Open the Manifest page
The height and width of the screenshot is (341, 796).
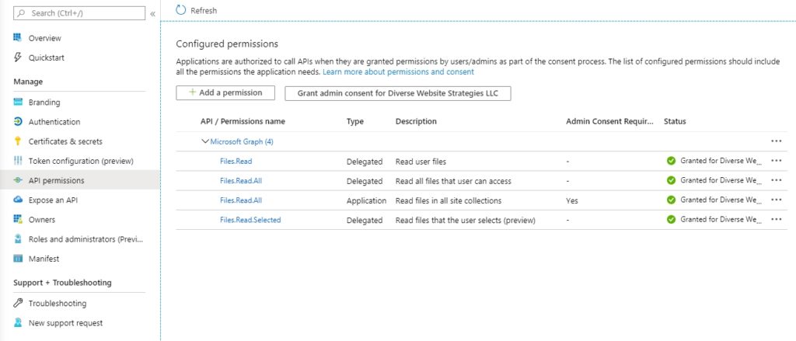point(44,259)
